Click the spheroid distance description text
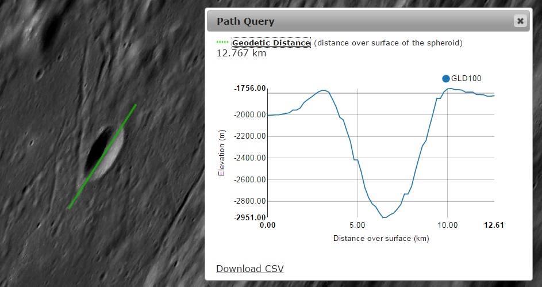Screen dimensions: 542x287 (388, 43)
